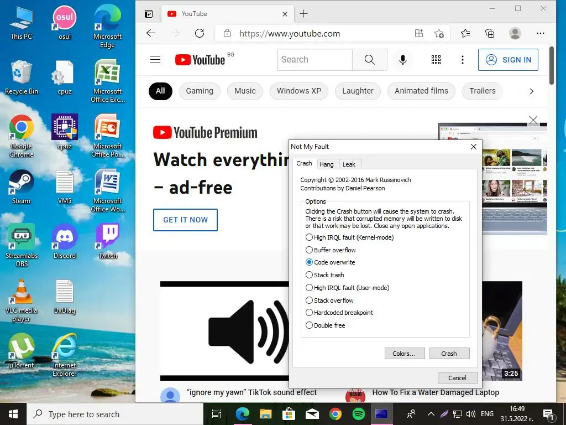566x425 pixels.
Task: Dismiss the YouTube Premium banner
Action: coord(533,120)
